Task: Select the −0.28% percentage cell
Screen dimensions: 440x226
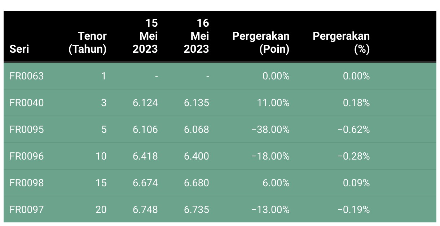Action: tap(354, 156)
